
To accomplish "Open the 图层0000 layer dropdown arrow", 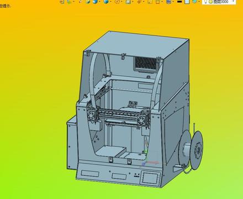I will [233, 2].
